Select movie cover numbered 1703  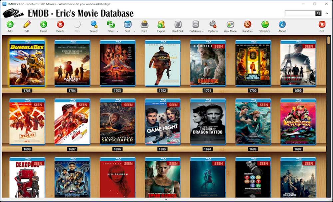tap(118, 63)
